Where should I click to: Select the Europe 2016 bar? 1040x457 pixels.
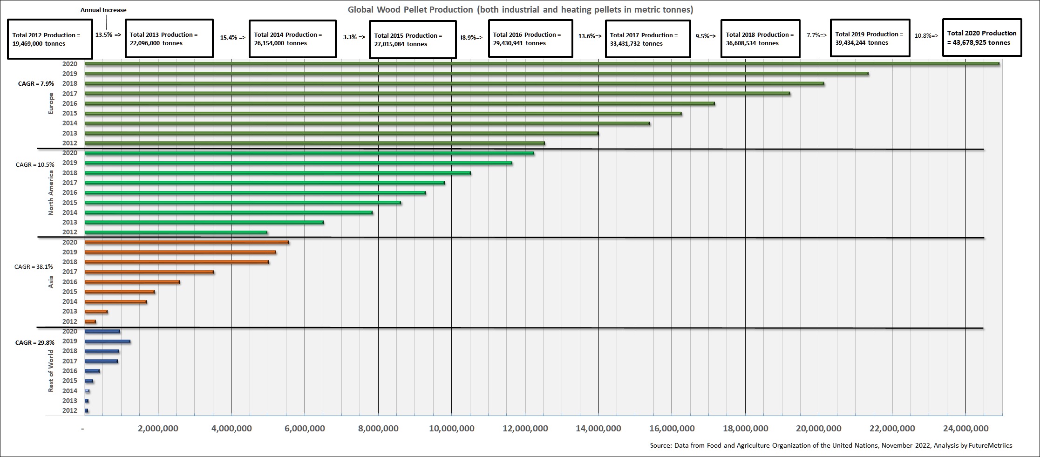coord(399,103)
